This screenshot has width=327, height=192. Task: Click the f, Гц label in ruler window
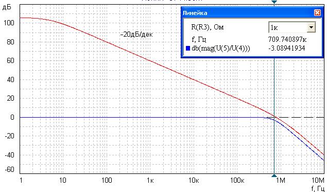coord(199,39)
